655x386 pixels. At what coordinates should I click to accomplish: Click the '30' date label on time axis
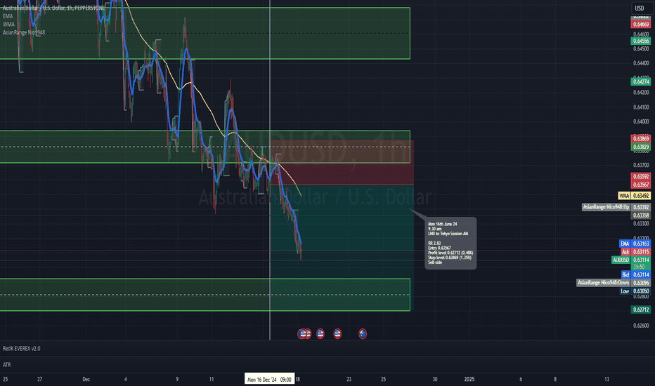(435, 379)
